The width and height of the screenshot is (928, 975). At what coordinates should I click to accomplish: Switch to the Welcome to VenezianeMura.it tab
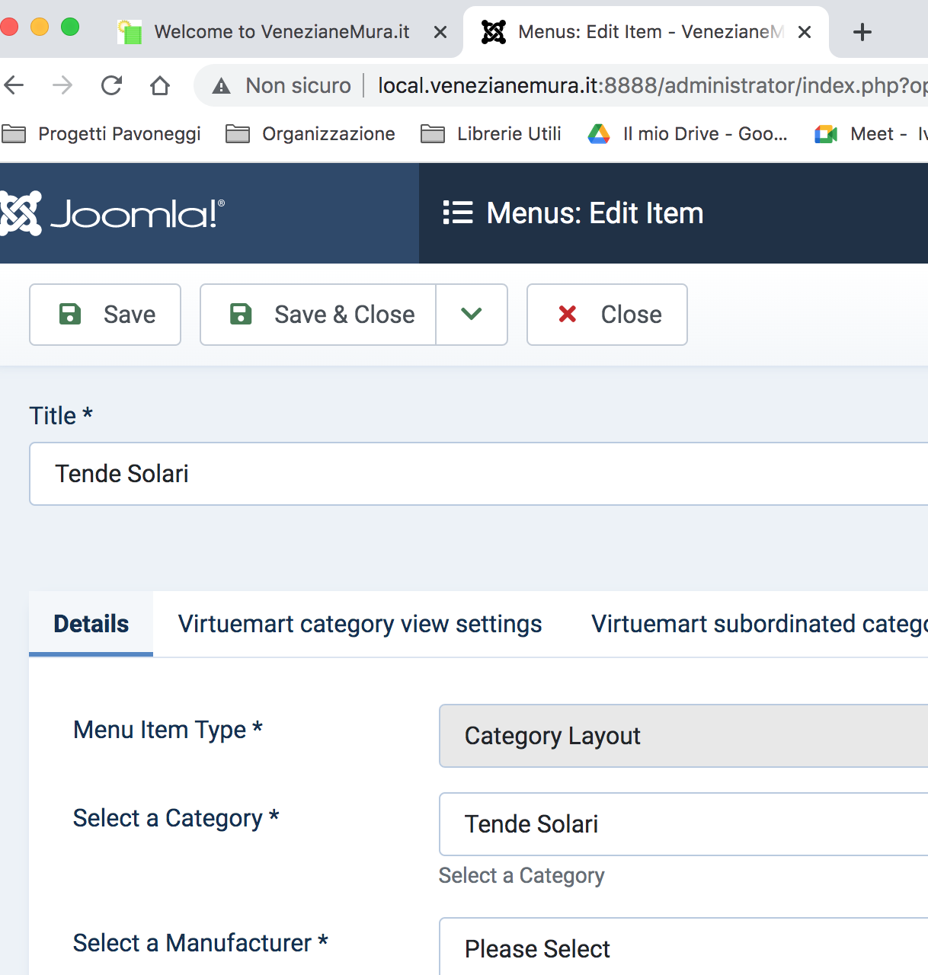pos(282,32)
